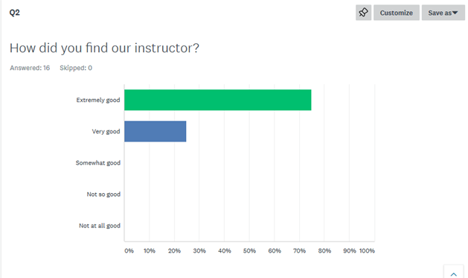Click the blue Very good bar
This screenshot has width=468, height=278.
pos(156,131)
